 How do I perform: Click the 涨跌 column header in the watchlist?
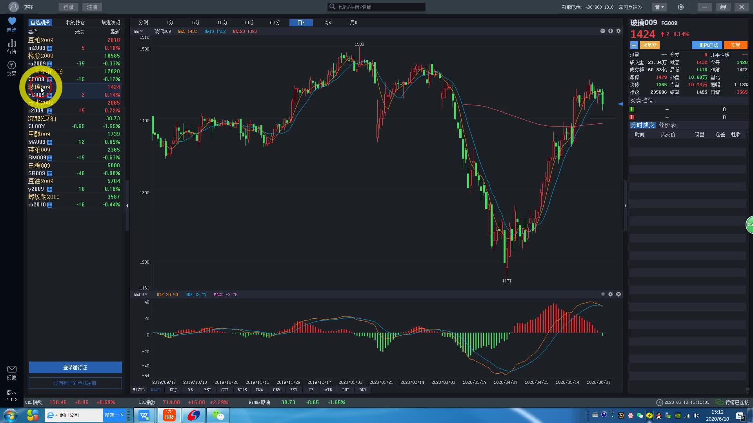[x=80, y=32]
